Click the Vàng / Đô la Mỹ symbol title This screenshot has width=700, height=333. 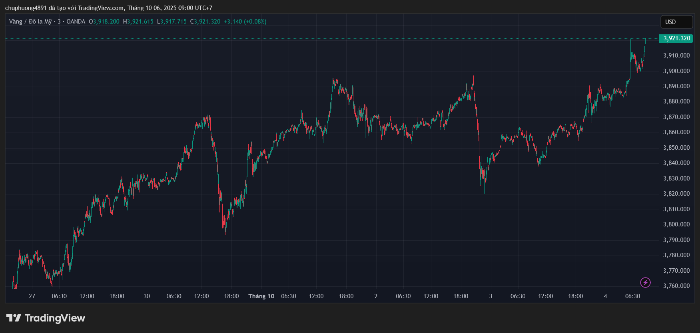30,22
